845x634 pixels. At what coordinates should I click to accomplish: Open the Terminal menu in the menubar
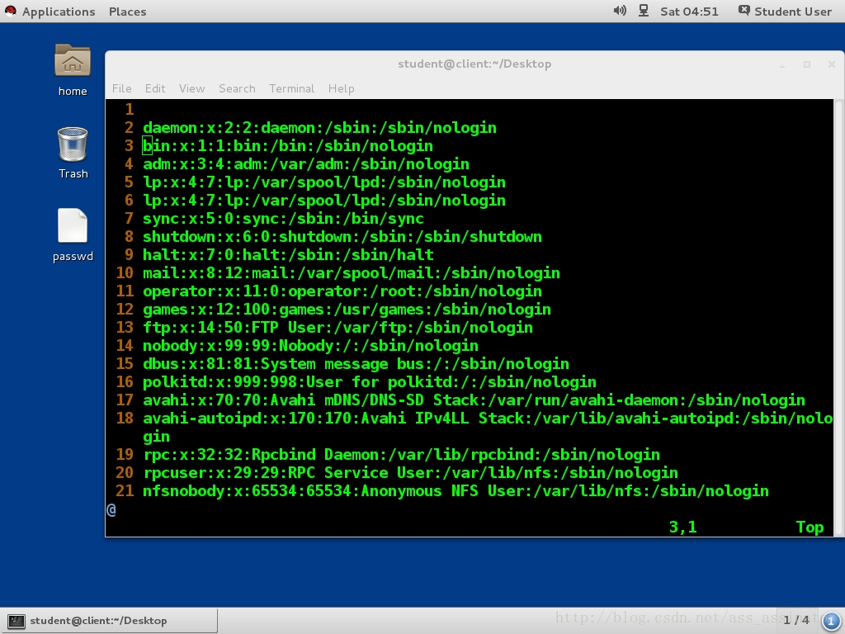(x=291, y=88)
